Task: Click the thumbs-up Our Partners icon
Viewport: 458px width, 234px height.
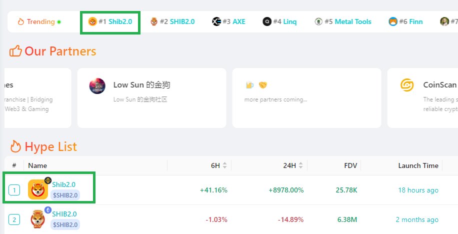Action: point(16,51)
